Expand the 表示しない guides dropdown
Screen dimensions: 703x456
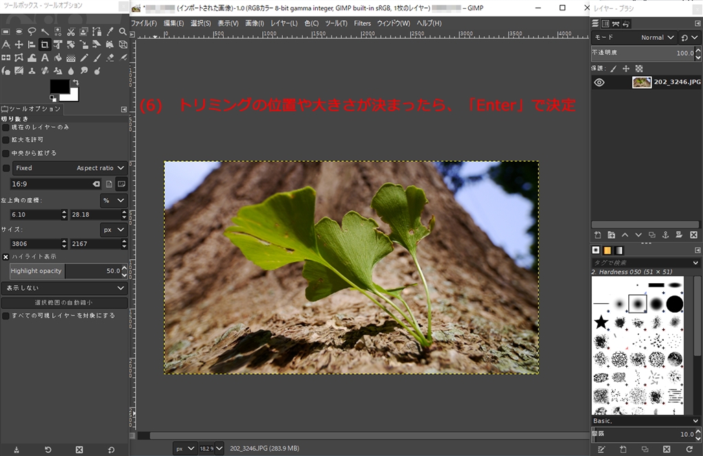pyautogui.click(x=65, y=289)
